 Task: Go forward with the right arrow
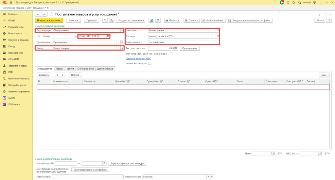[44, 14]
